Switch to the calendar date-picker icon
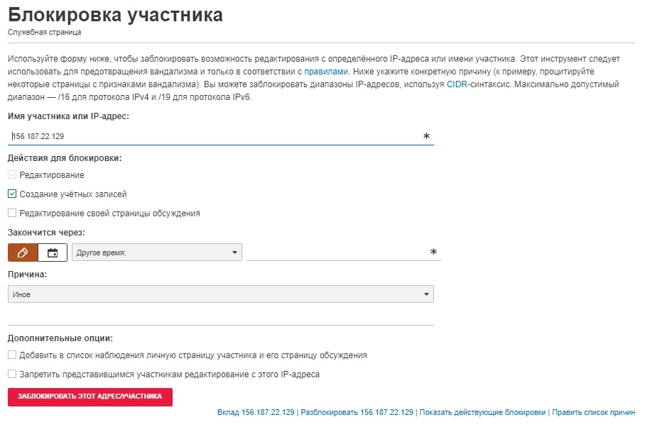 [x=53, y=253]
